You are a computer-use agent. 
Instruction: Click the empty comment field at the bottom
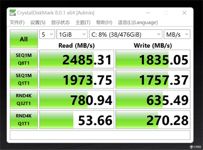pyautogui.click(x=100, y=135)
